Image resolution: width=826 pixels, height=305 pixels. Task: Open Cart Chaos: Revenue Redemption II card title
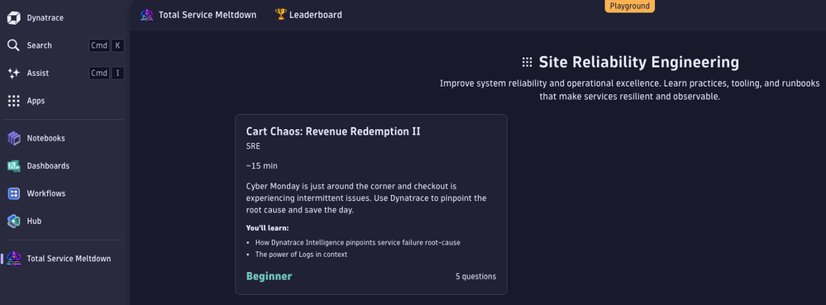tap(333, 131)
